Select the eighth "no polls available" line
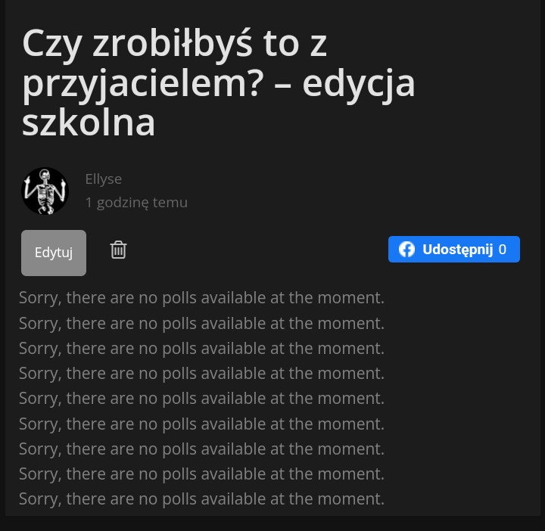This screenshot has height=531, width=545. (201, 474)
